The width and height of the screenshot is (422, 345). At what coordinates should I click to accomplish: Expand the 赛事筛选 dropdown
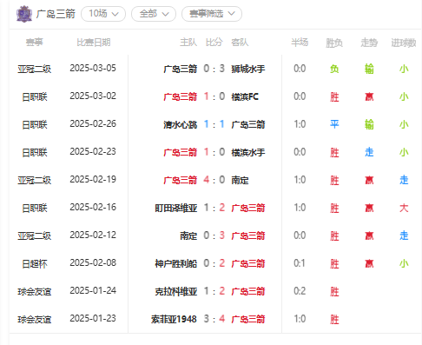(212, 14)
